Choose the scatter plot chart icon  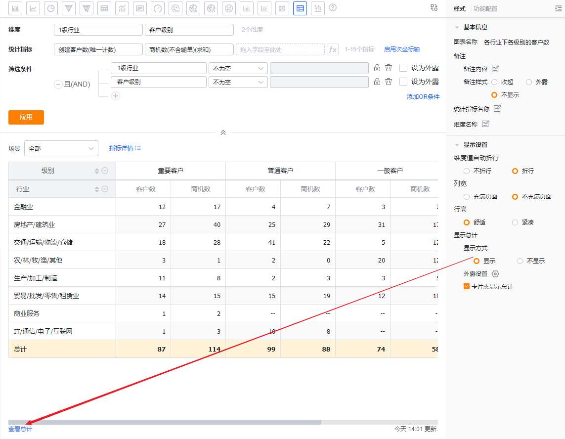click(x=318, y=8)
